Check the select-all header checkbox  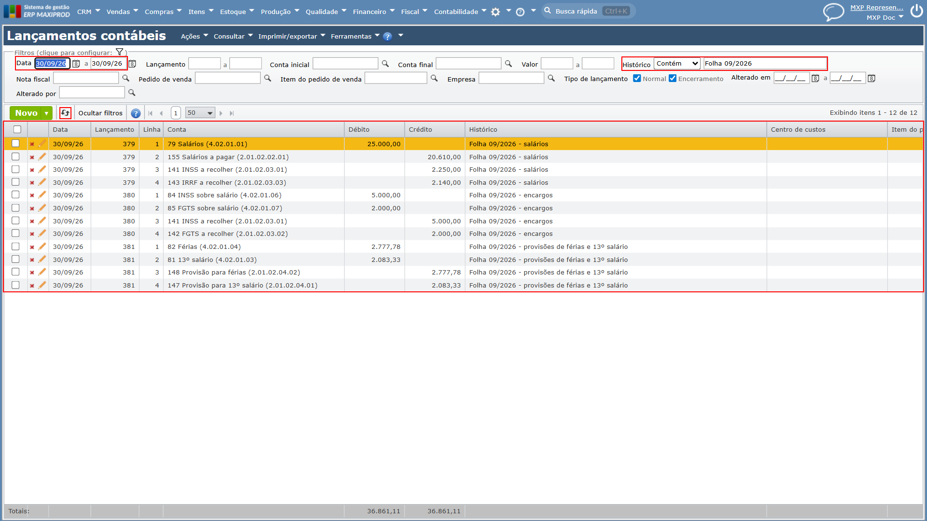point(17,129)
